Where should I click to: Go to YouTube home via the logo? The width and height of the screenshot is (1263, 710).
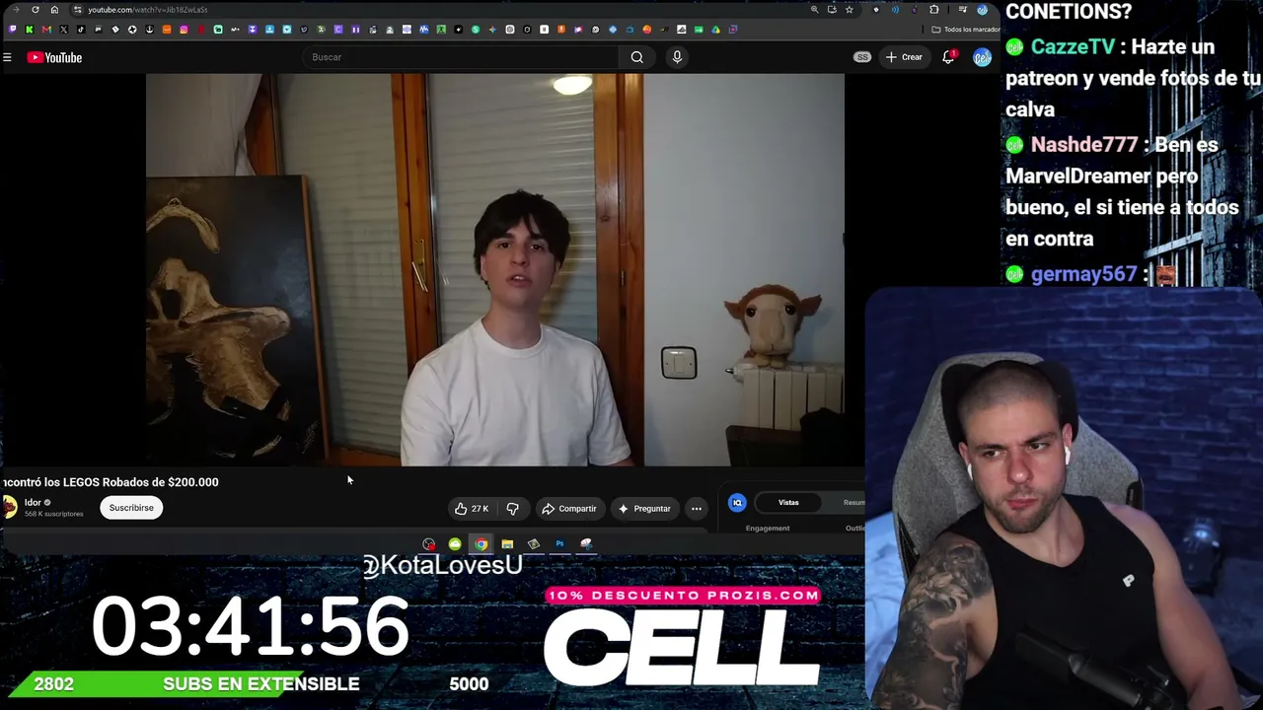click(55, 57)
